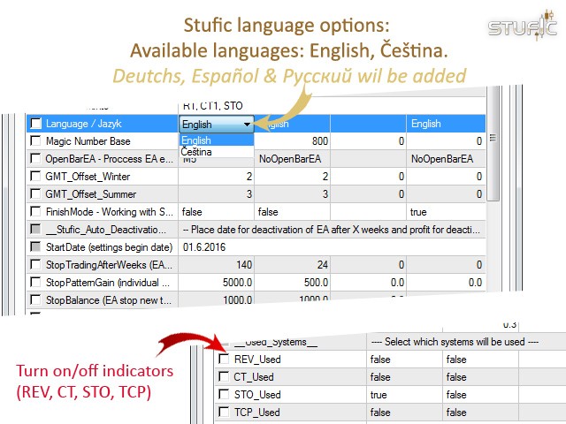Select the Language / Jazyk row label
566x424 pixels.
[84, 124]
